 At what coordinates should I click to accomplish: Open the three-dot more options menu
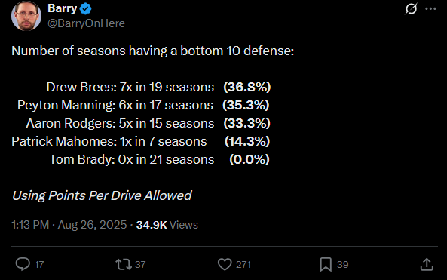(x=430, y=9)
